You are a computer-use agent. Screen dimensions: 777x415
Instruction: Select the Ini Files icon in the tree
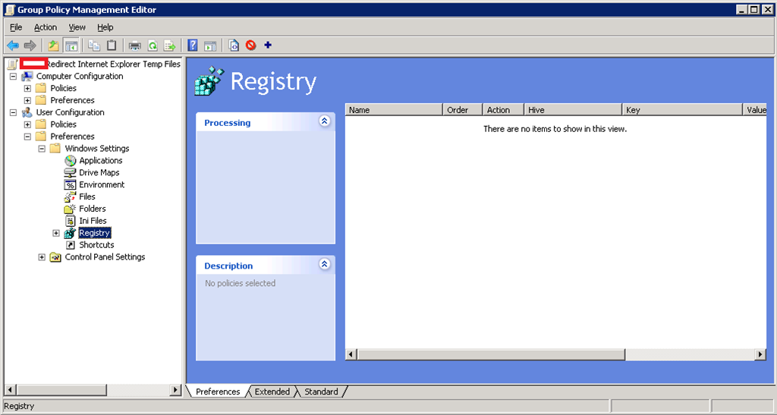[71, 221]
